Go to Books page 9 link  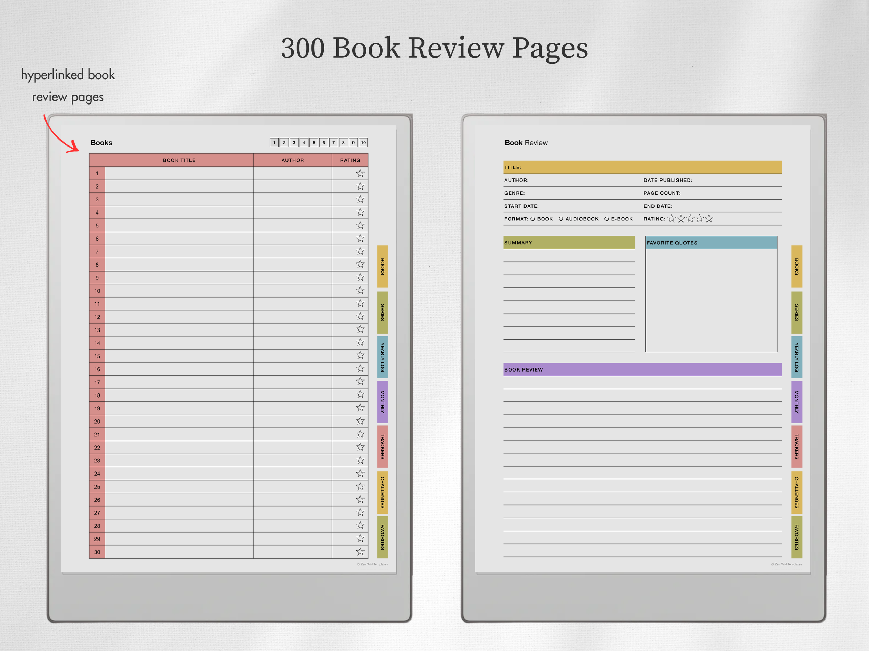(353, 142)
